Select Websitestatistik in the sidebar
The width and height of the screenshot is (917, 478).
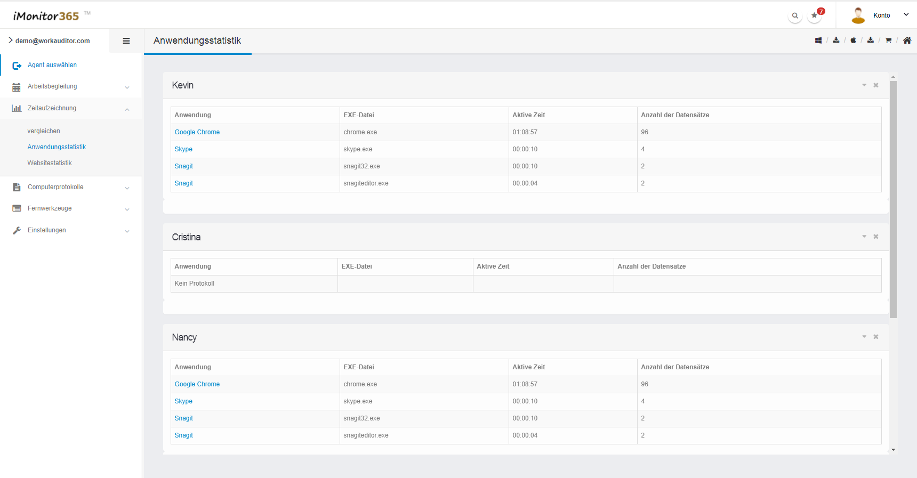[x=50, y=163]
